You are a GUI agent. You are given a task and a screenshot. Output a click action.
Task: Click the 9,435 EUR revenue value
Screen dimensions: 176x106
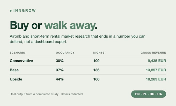coord(157,61)
